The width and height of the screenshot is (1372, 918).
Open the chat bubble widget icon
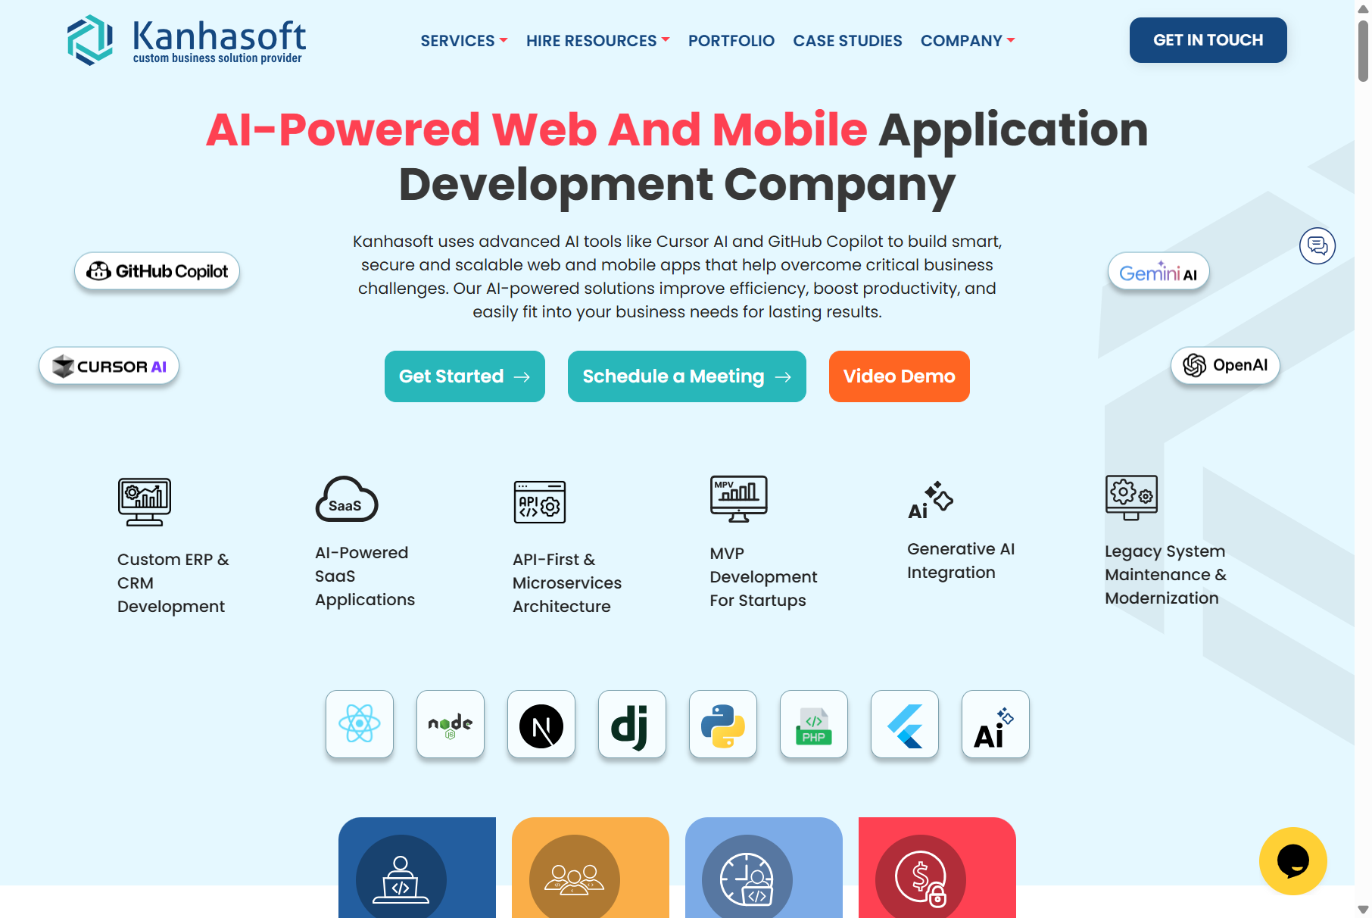point(1292,861)
